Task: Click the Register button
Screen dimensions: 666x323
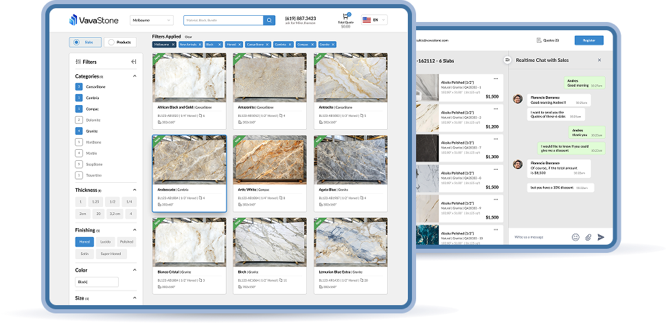Action: coord(588,41)
